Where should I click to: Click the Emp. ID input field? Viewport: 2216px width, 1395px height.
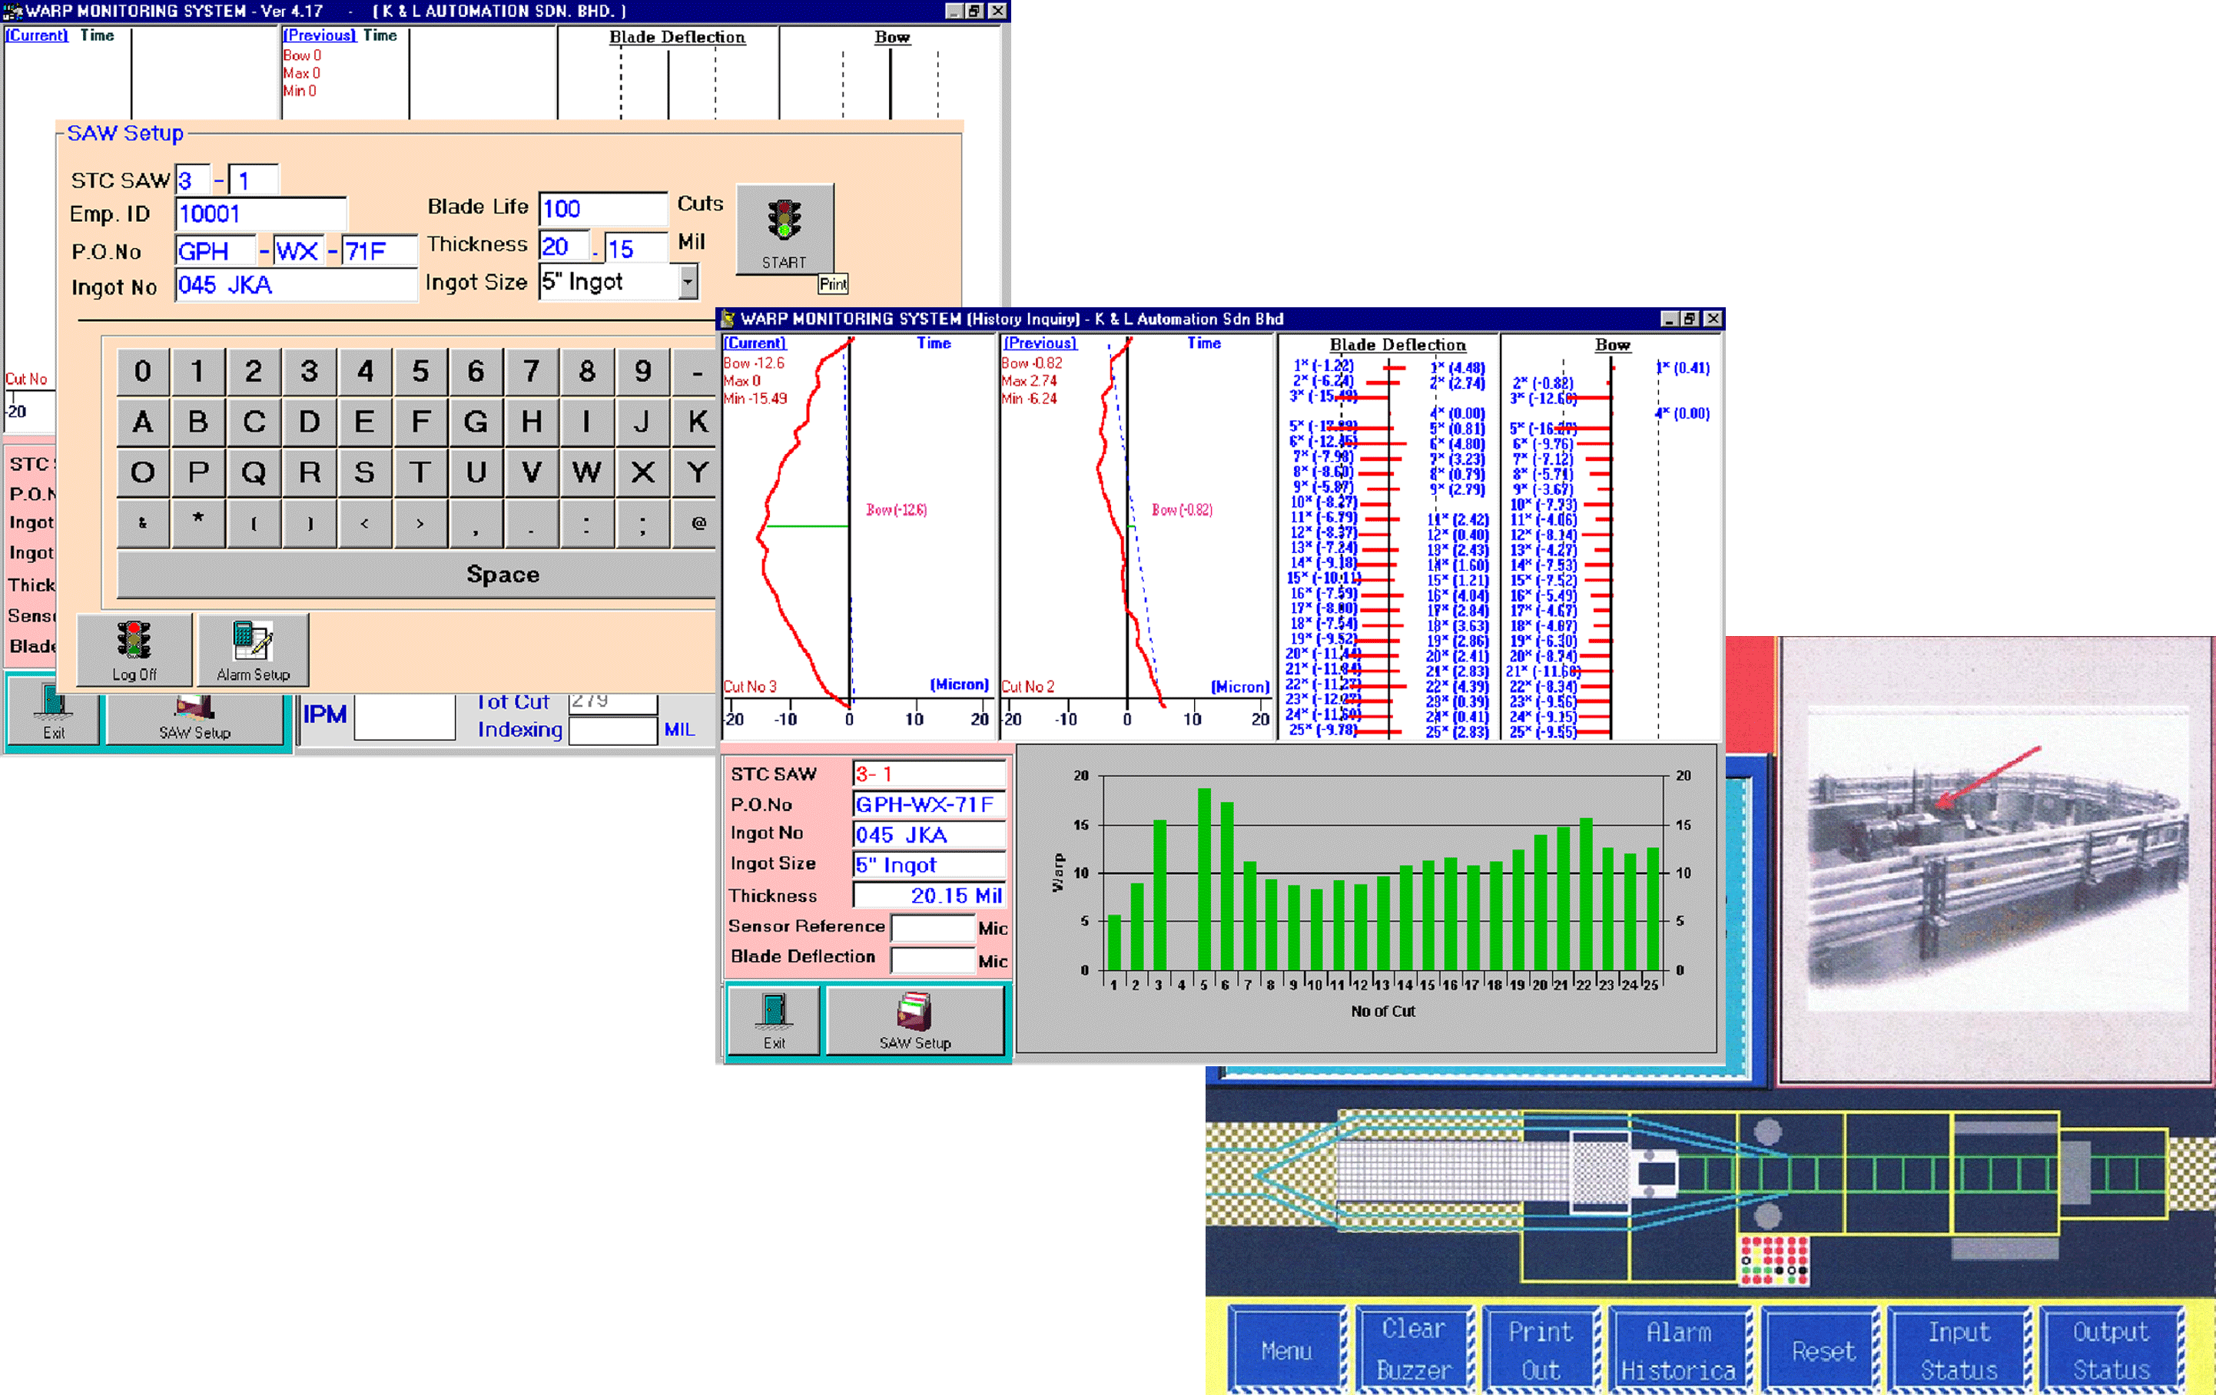(260, 214)
